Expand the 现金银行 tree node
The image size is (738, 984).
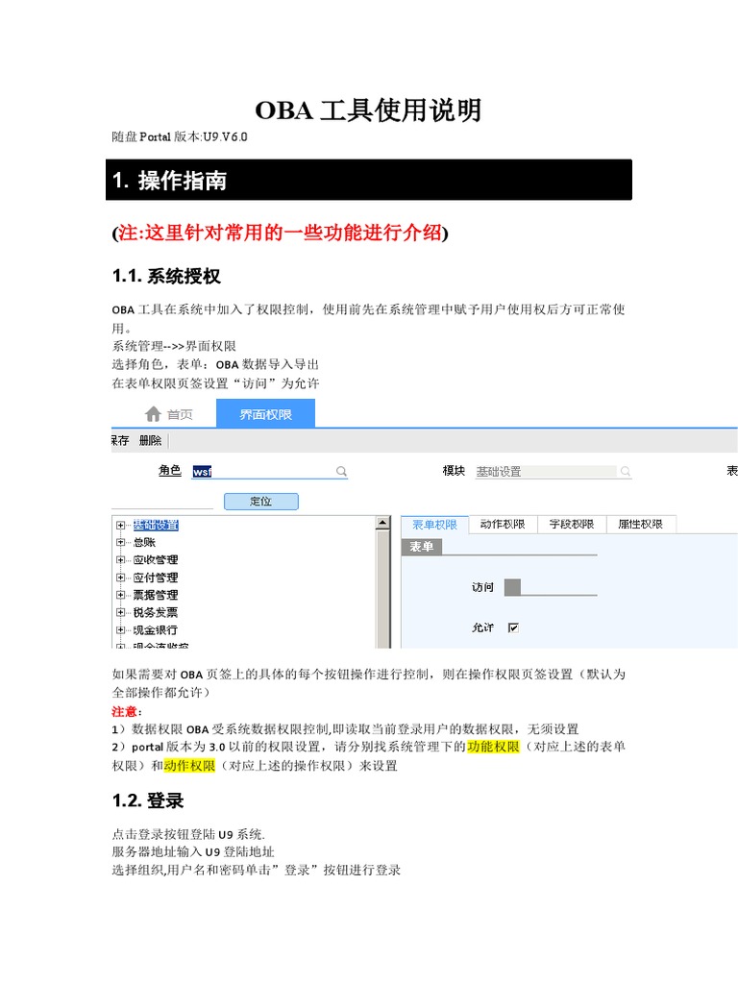pyautogui.click(x=120, y=630)
